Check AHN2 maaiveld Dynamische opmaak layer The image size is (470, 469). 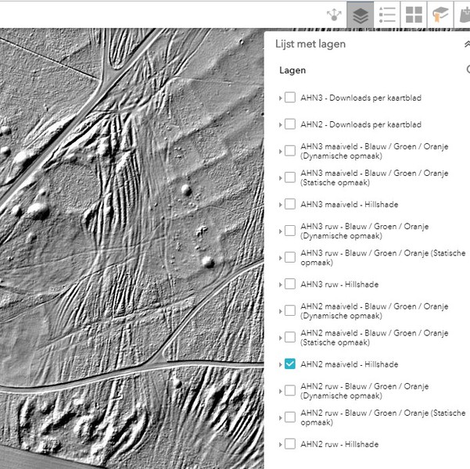coord(290,310)
